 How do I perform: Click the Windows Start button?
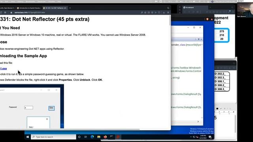(28, 137)
